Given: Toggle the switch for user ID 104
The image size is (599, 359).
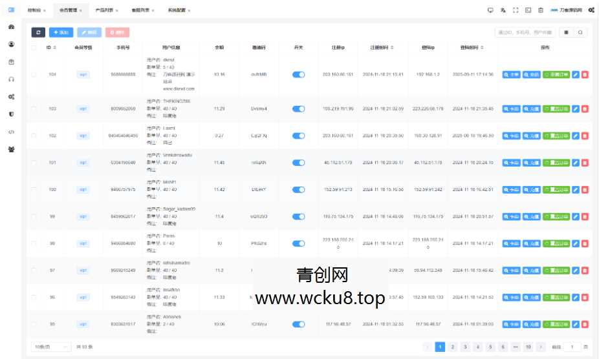Looking at the screenshot, I should click(x=298, y=75).
